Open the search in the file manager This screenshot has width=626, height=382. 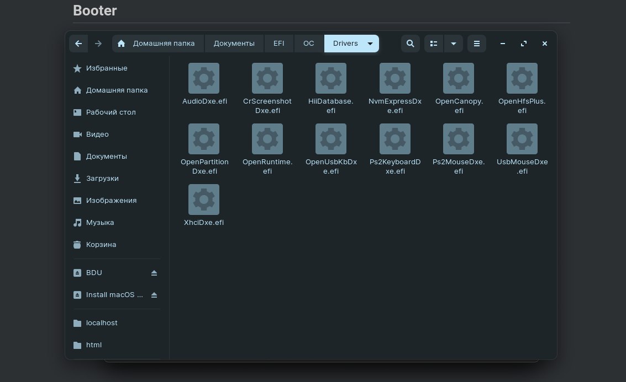[x=411, y=44]
